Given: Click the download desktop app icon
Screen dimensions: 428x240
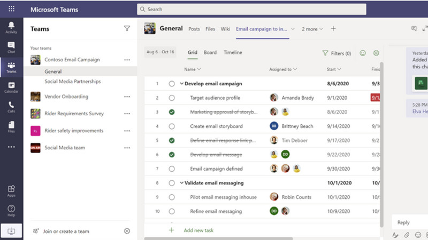Looking at the screenshot, I should click(11, 231).
